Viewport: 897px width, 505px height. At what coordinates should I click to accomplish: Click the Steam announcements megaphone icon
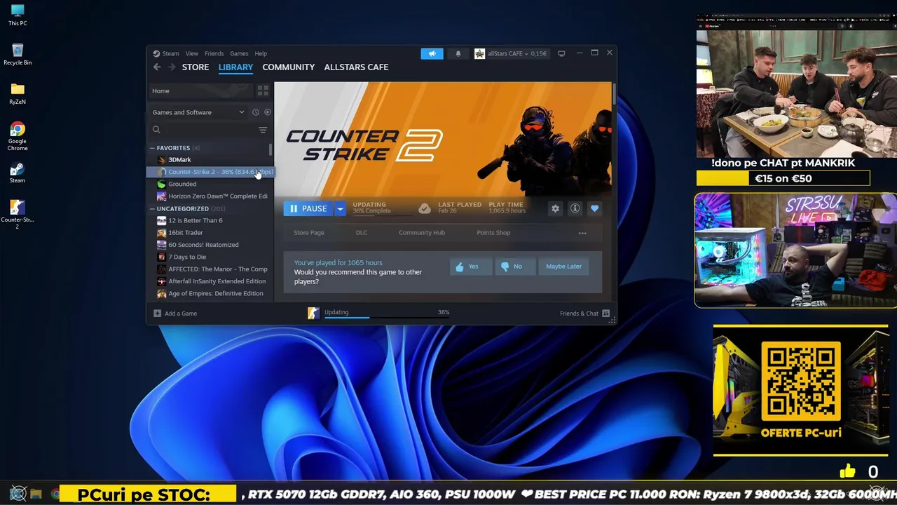pyautogui.click(x=432, y=53)
